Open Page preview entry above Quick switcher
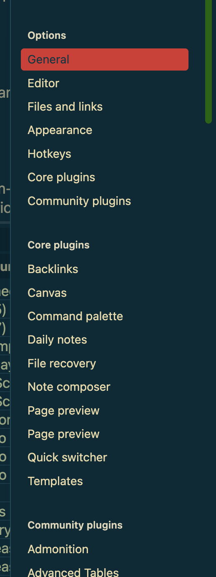Viewport: 216px width, 577px height. pyautogui.click(x=105, y=434)
